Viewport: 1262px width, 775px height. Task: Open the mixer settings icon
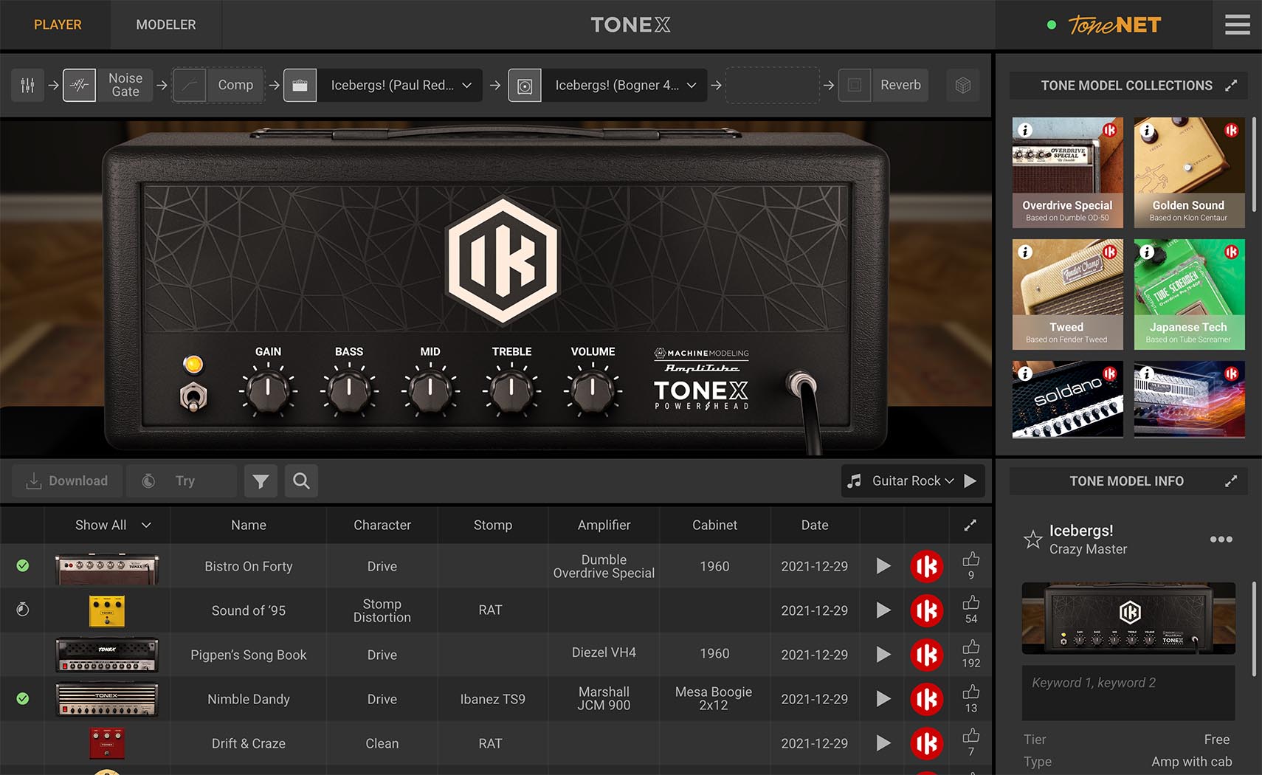point(27,86)
